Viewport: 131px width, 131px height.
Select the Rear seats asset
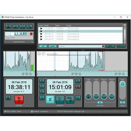click(19, 38)
